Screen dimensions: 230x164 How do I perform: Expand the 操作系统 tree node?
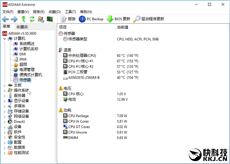pyautogui.click(x=4, y=91)
